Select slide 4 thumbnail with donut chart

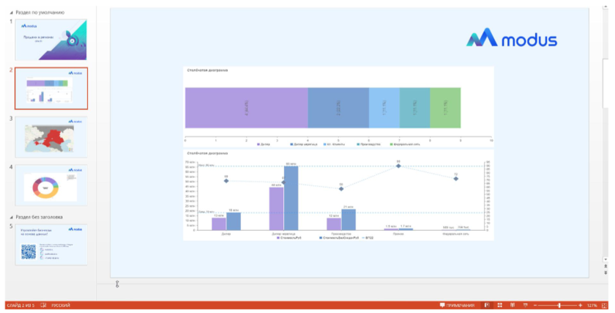(51, 185)
